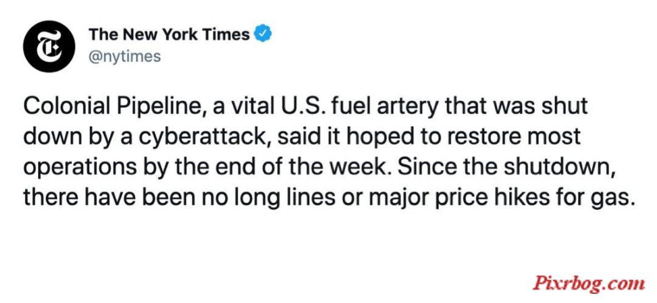Open The New York Times display name
This screenshot has width=657, height=303.
point(169,35)
